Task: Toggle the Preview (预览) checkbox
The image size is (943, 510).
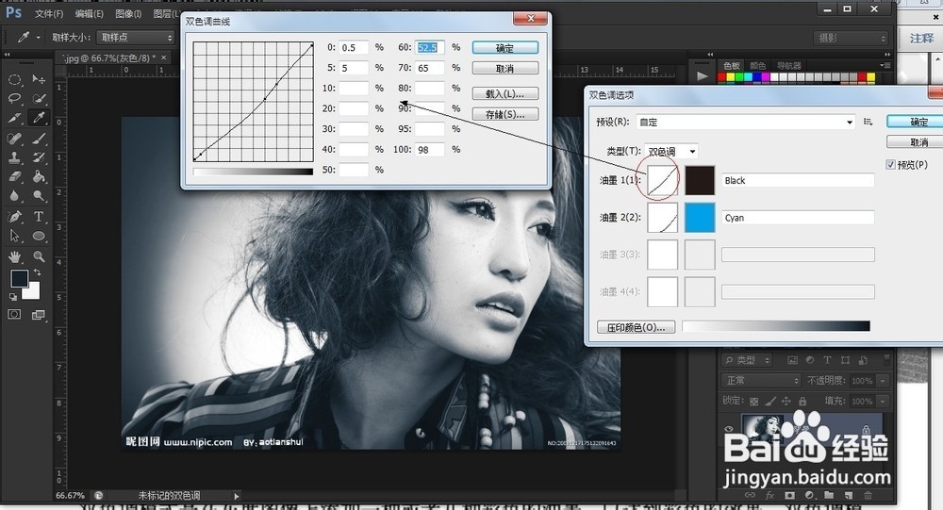Action: tap(891, 165)
